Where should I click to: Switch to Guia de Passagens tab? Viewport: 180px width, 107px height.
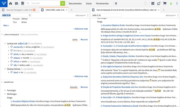click(x=20, y=10)
